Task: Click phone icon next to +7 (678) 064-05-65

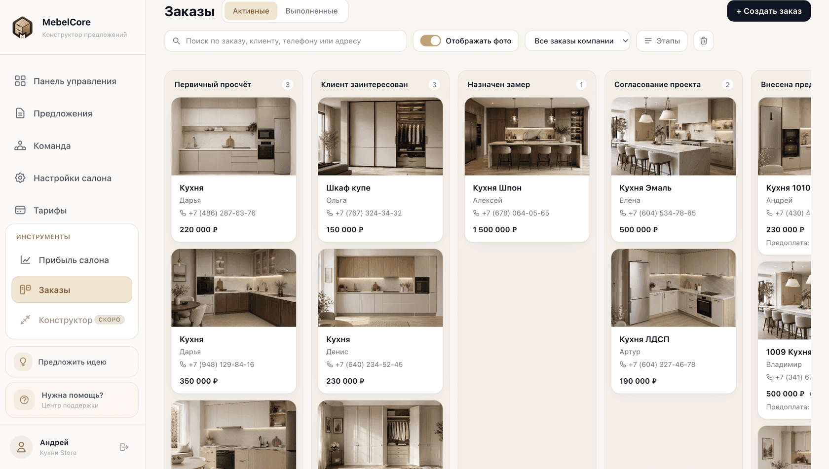Action: click(476, 213)
